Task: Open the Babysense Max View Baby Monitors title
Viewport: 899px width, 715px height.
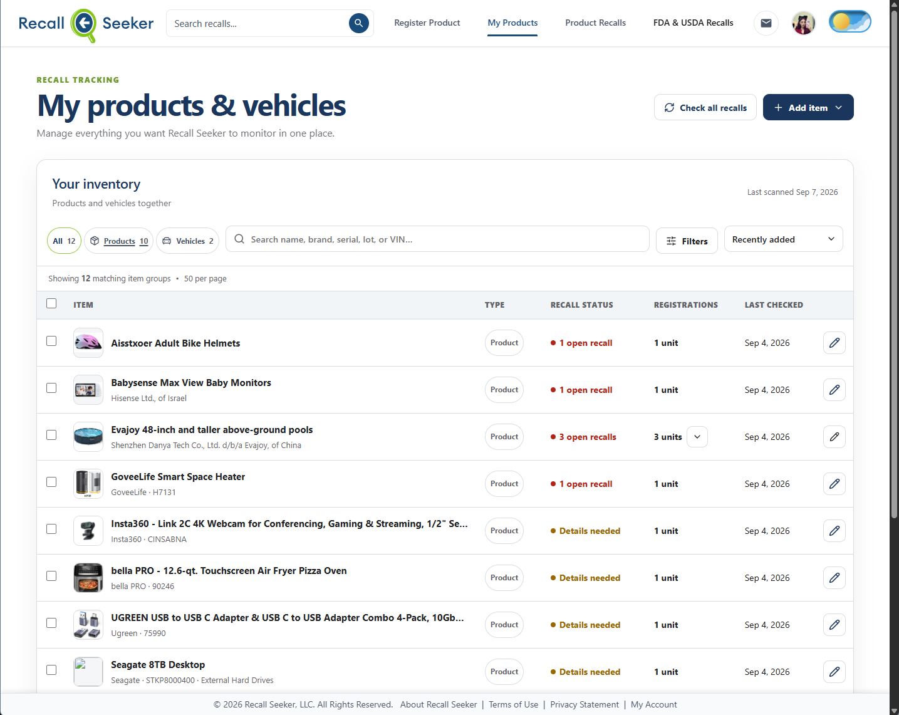Action: (x=191, y=383)
